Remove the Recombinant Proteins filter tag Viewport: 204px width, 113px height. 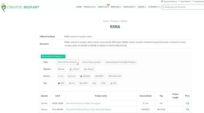63,57
